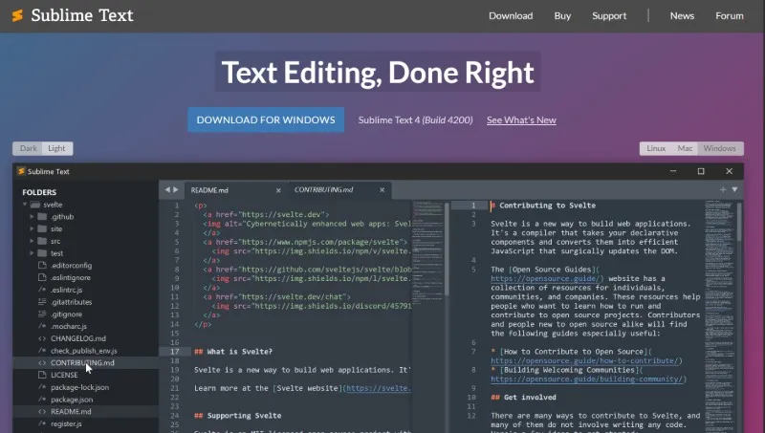Click the left pane vertical scrollbar
This screenshot has width=765, height=433.
[447, 249]
